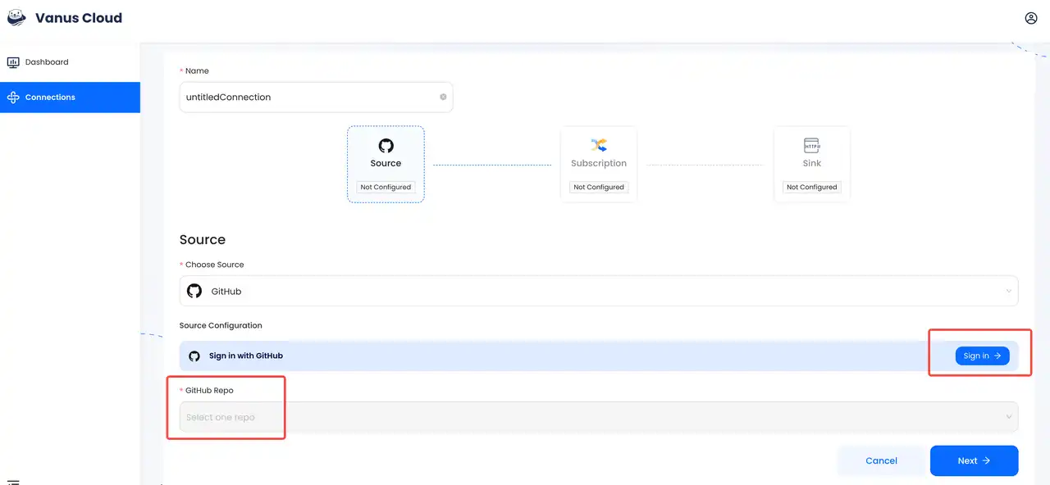The width and height of the screenshot is (1050, 485).
Task: Select the Subscription step card
Action: 599,164
